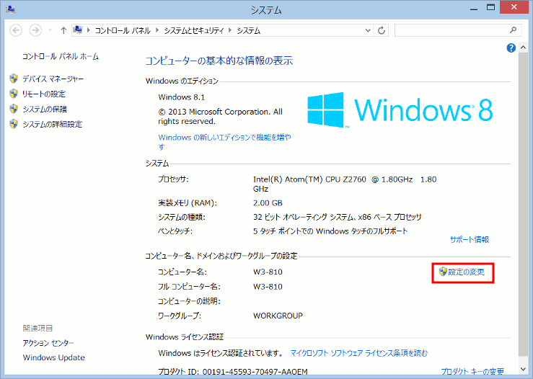Viewport: 533px width, 379px height.
Task: Open the サポート情報 link
Action: pyautogui.click(x=469, y=239)
